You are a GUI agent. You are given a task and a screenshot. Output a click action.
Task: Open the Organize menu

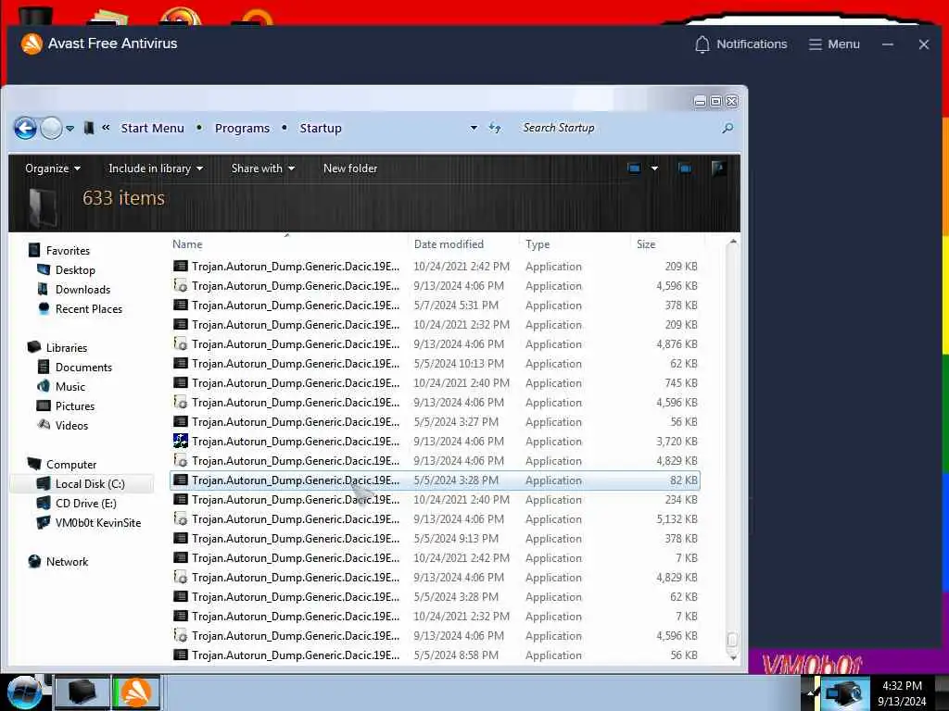coord(53,168)
